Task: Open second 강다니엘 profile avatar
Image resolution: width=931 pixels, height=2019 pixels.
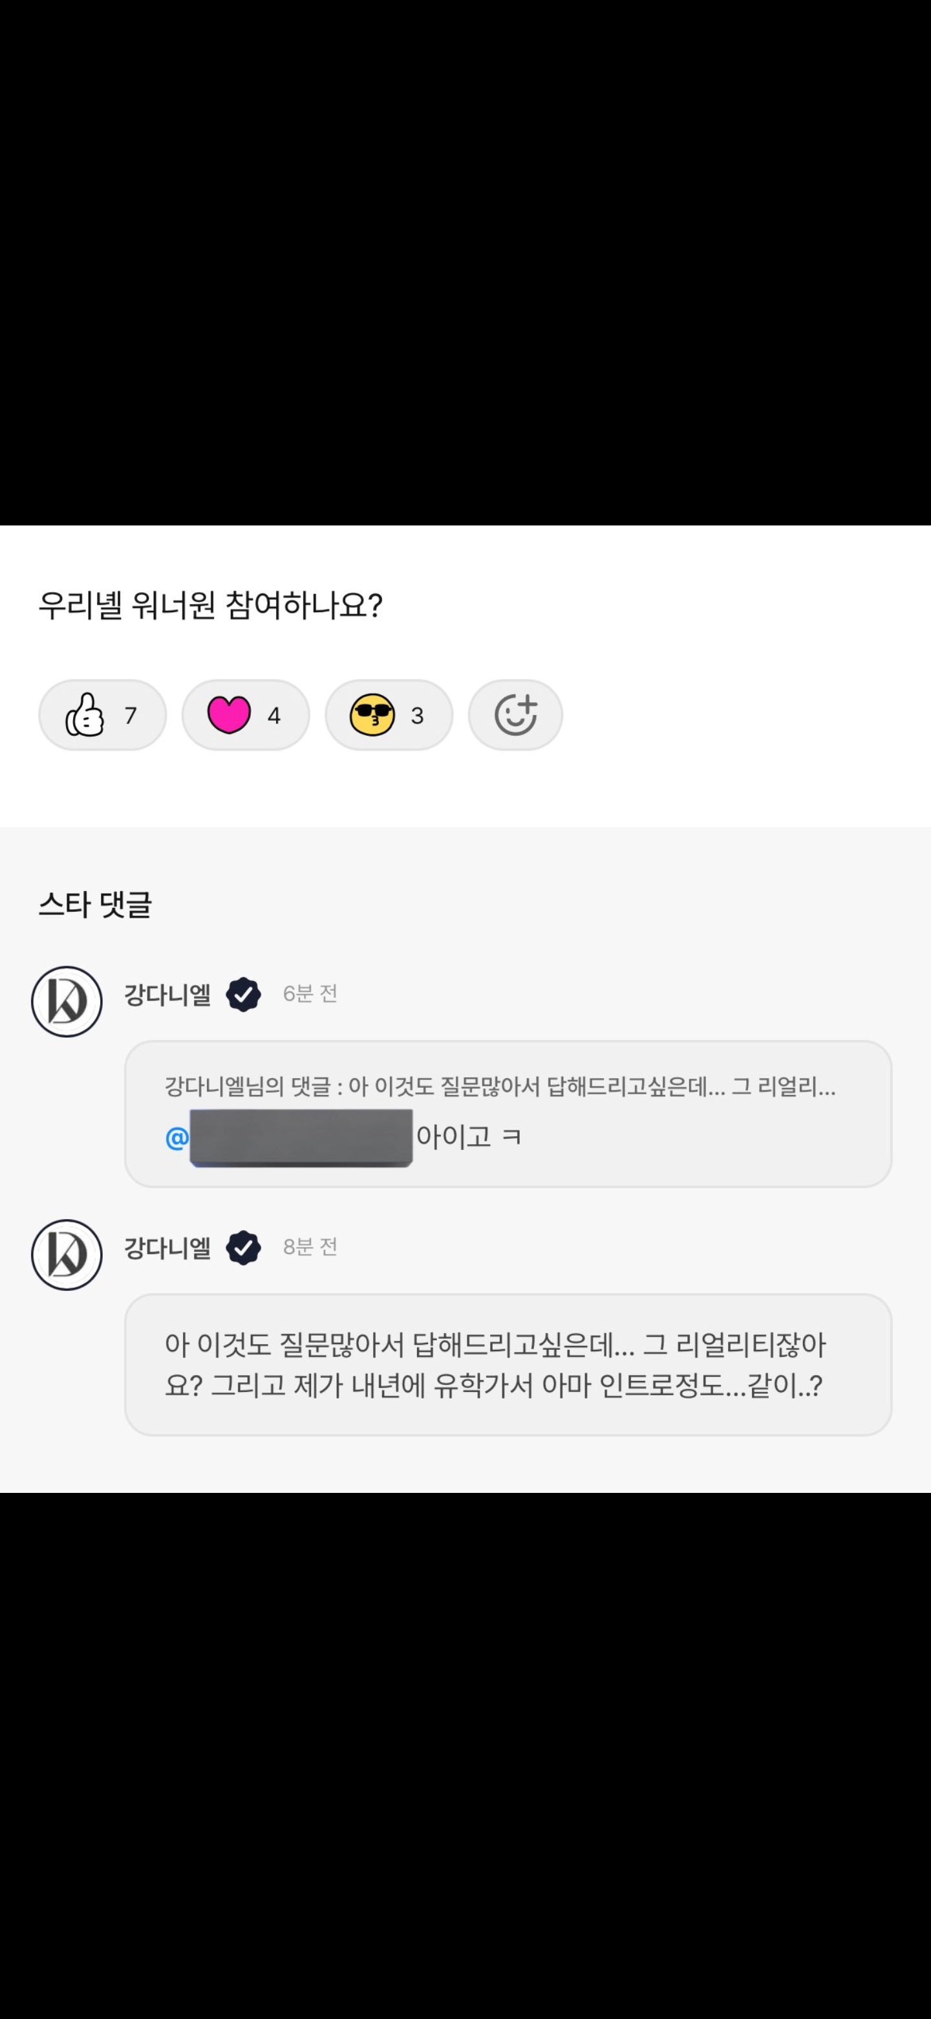Action: click(x=67, y=1254)
